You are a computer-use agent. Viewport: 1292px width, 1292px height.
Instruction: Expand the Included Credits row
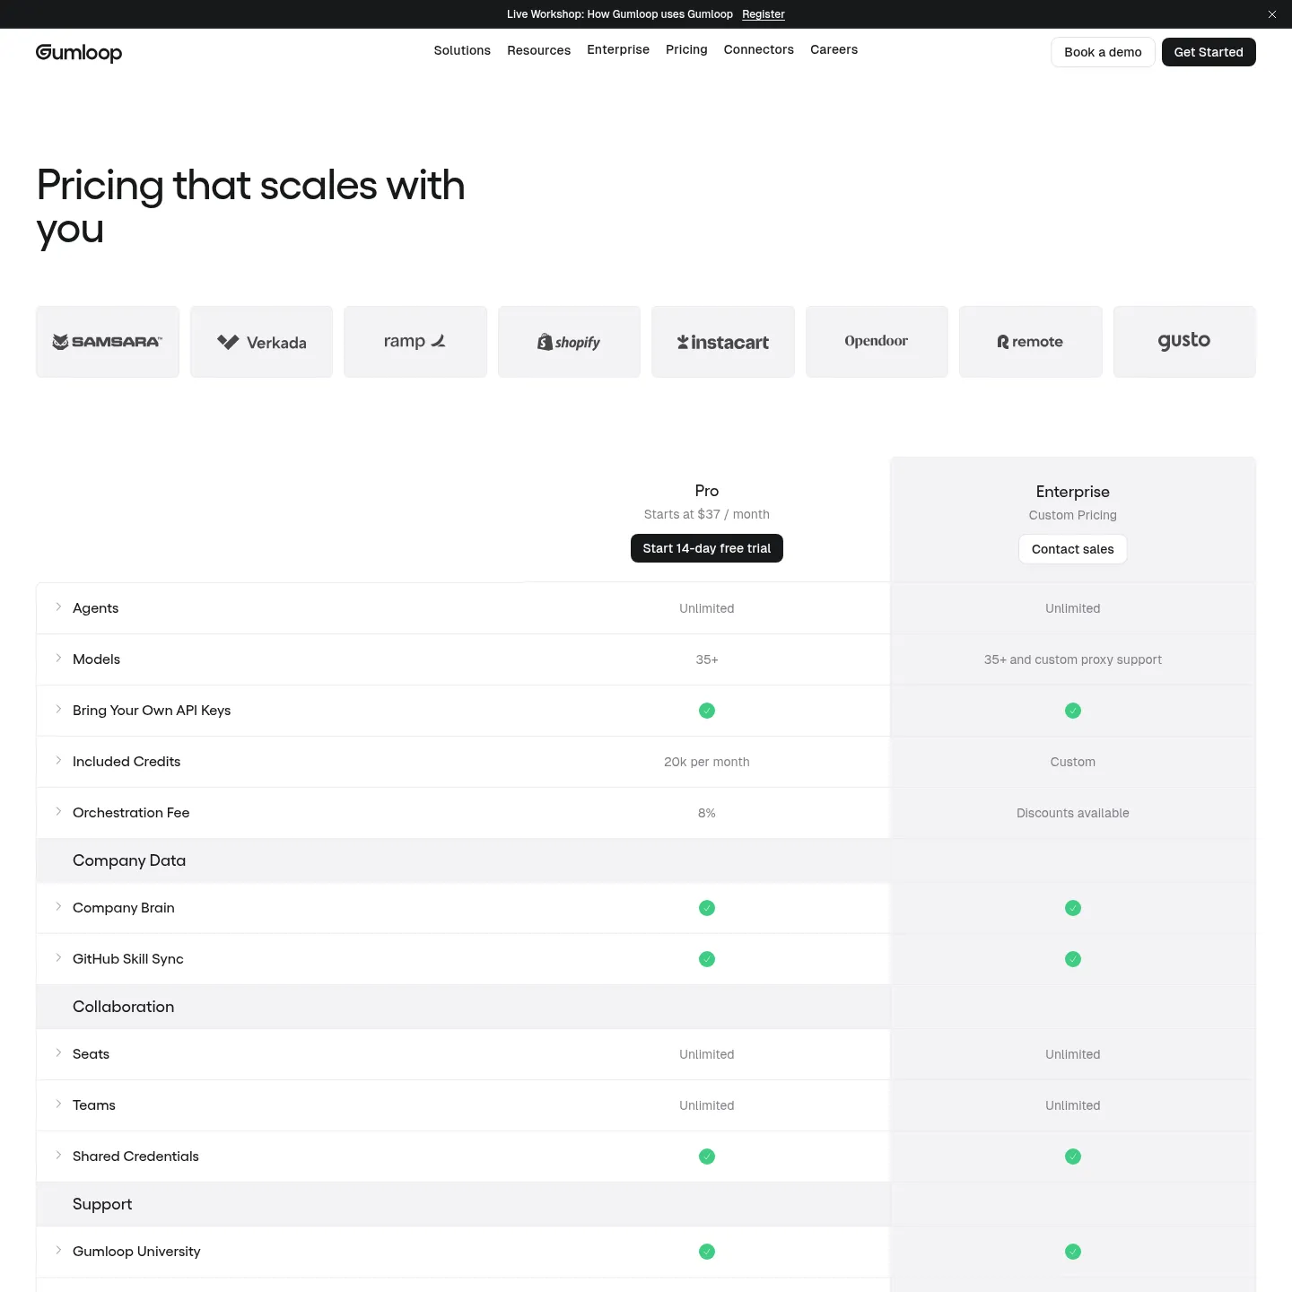tap(58, 761)
